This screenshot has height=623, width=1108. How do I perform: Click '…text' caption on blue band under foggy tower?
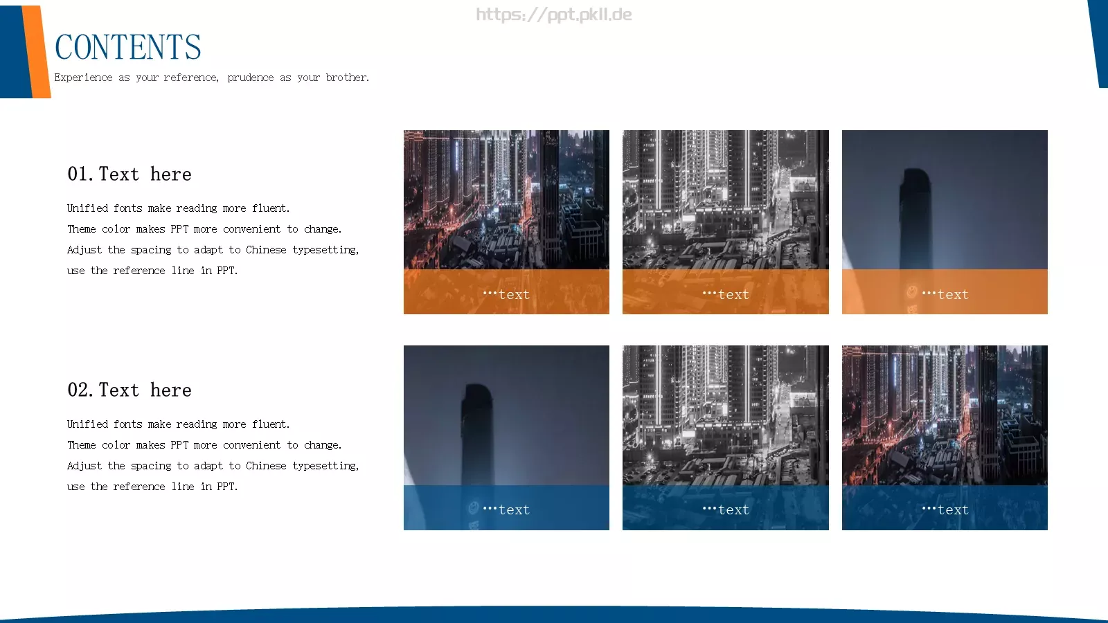(506, 509)
